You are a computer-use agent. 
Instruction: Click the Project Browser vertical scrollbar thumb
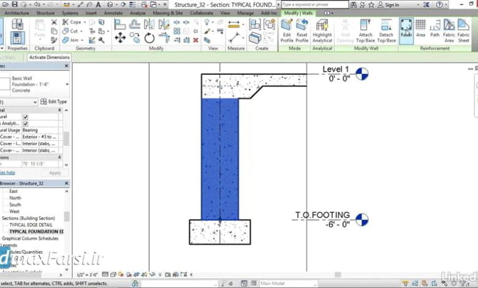[66, 216]
